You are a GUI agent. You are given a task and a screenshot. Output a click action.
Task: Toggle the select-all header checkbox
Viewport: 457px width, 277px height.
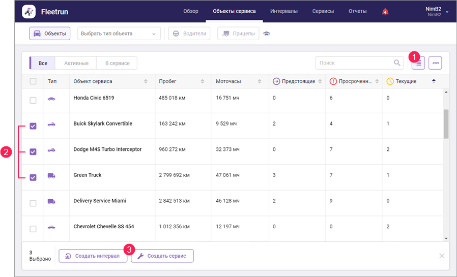[33, 81]
